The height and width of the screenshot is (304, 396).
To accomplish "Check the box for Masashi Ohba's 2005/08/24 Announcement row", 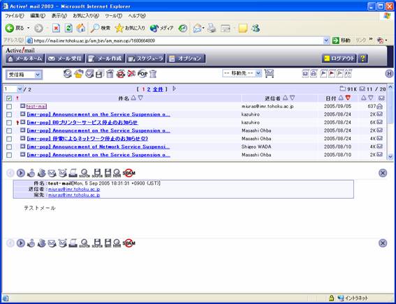I will point(9,130).
